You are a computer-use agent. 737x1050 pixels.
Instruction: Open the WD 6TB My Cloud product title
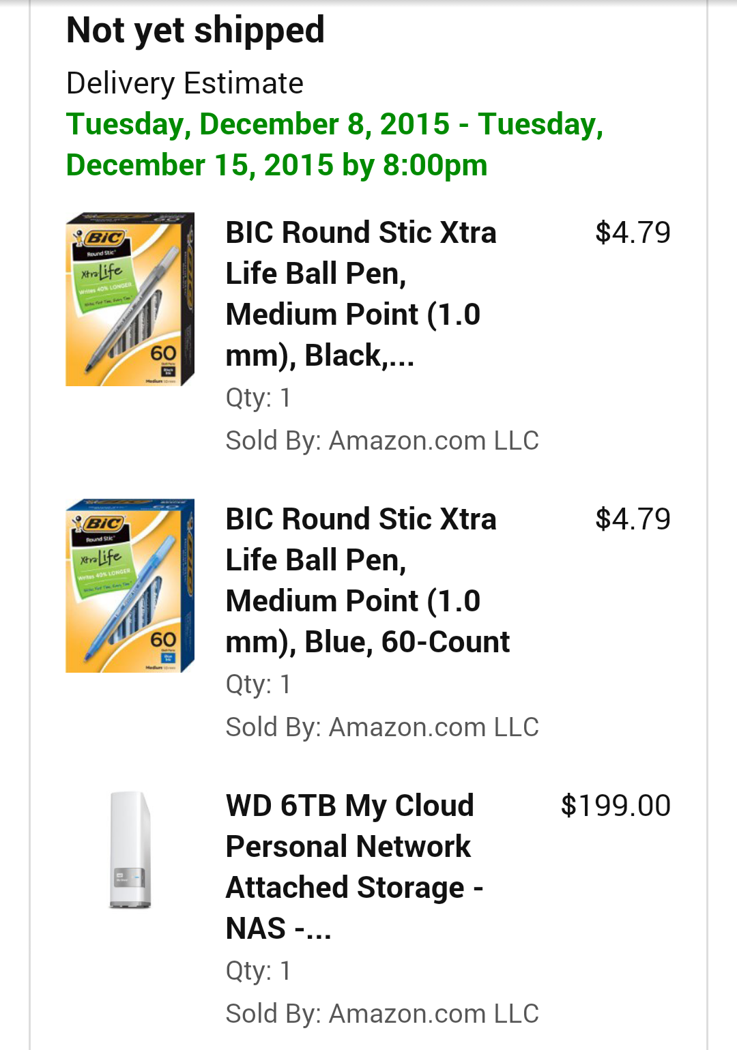[x=354, y=866]
